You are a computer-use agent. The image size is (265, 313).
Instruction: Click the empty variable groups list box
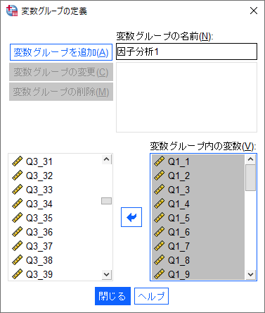coord(186,97)
